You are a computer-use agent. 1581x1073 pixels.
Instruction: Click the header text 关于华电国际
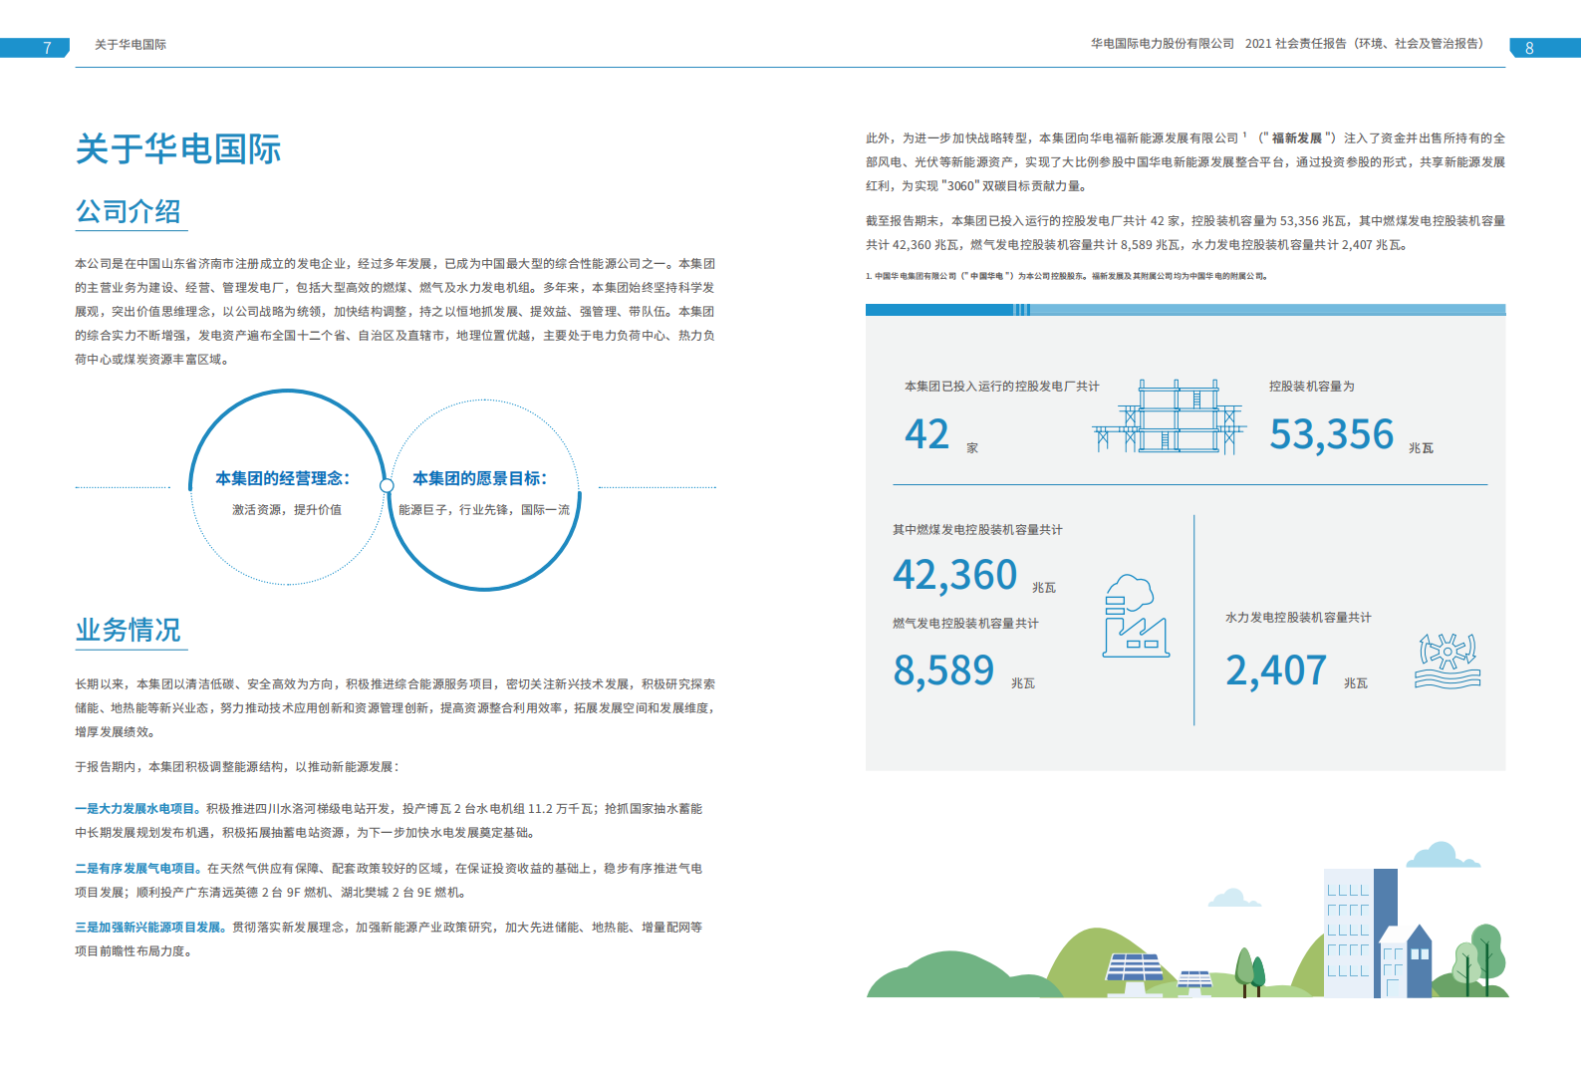coord(131,45)
